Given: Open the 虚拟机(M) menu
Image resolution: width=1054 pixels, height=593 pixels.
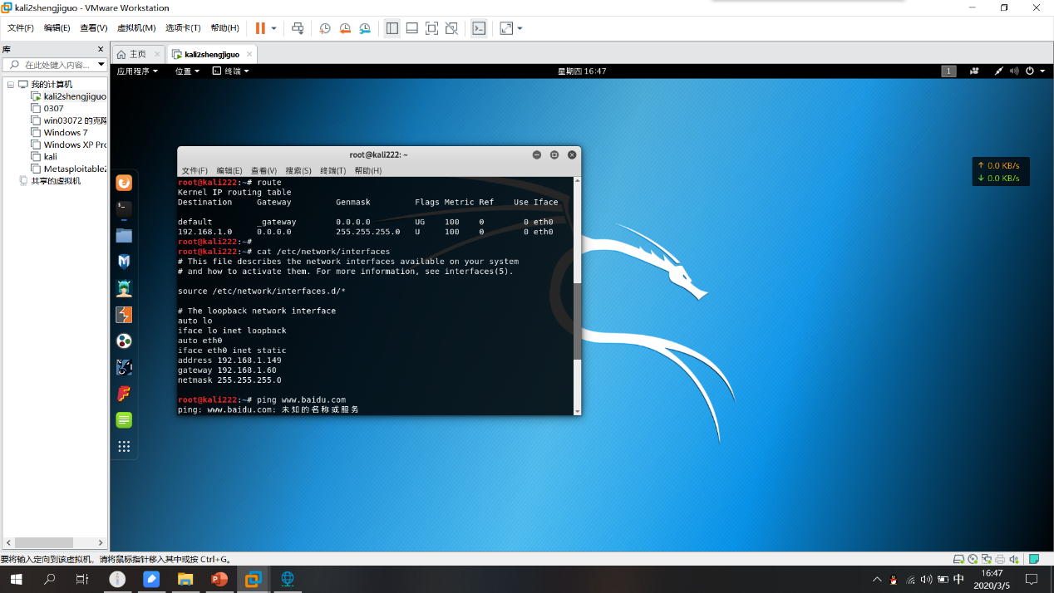Looking at the screenshot, I should tap(138, 27).
